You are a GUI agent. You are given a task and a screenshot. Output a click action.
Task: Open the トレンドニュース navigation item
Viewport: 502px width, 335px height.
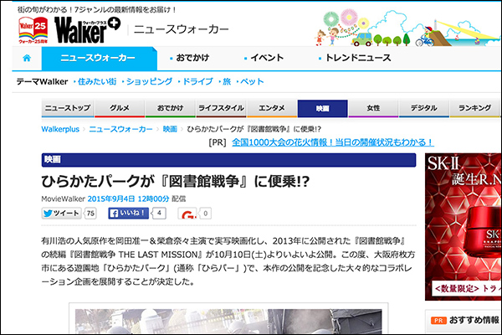click(355, 58)
